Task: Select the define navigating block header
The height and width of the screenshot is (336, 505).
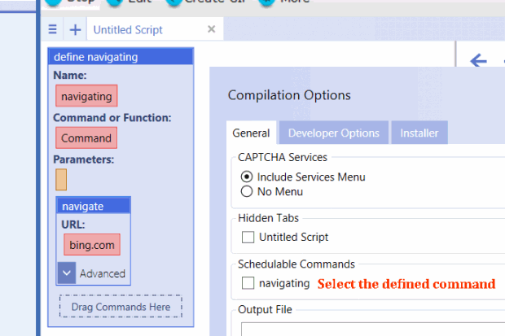Action: click(121, 57)
